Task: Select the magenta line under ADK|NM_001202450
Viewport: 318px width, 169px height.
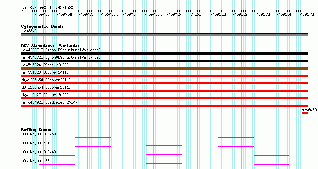Action: pyautogui.click(x=164, y=137)
